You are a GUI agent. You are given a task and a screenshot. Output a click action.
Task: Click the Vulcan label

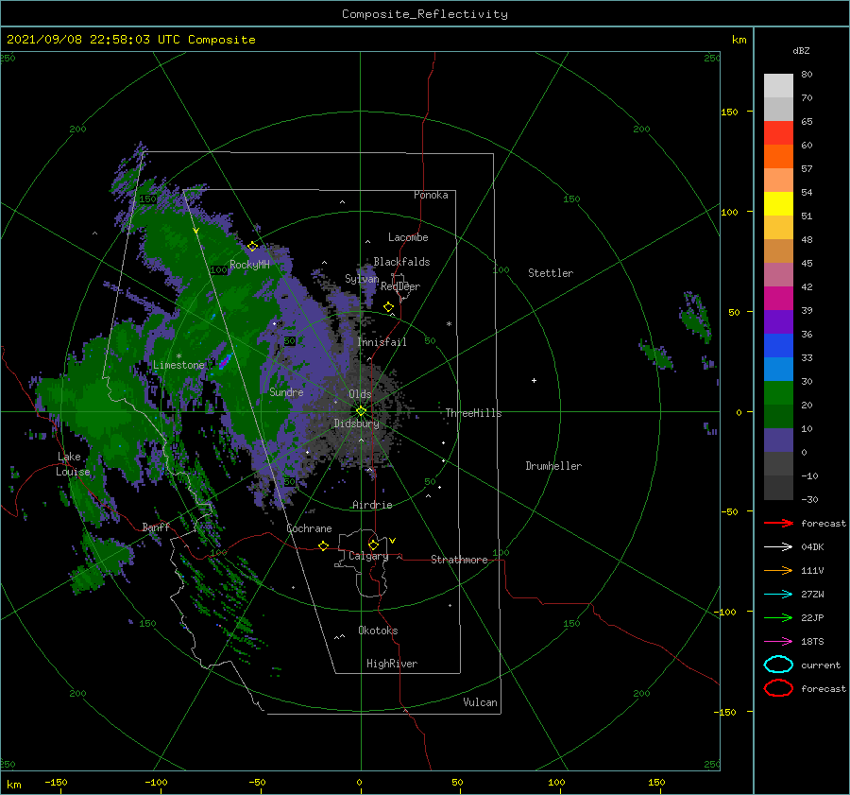click(480, 702)
